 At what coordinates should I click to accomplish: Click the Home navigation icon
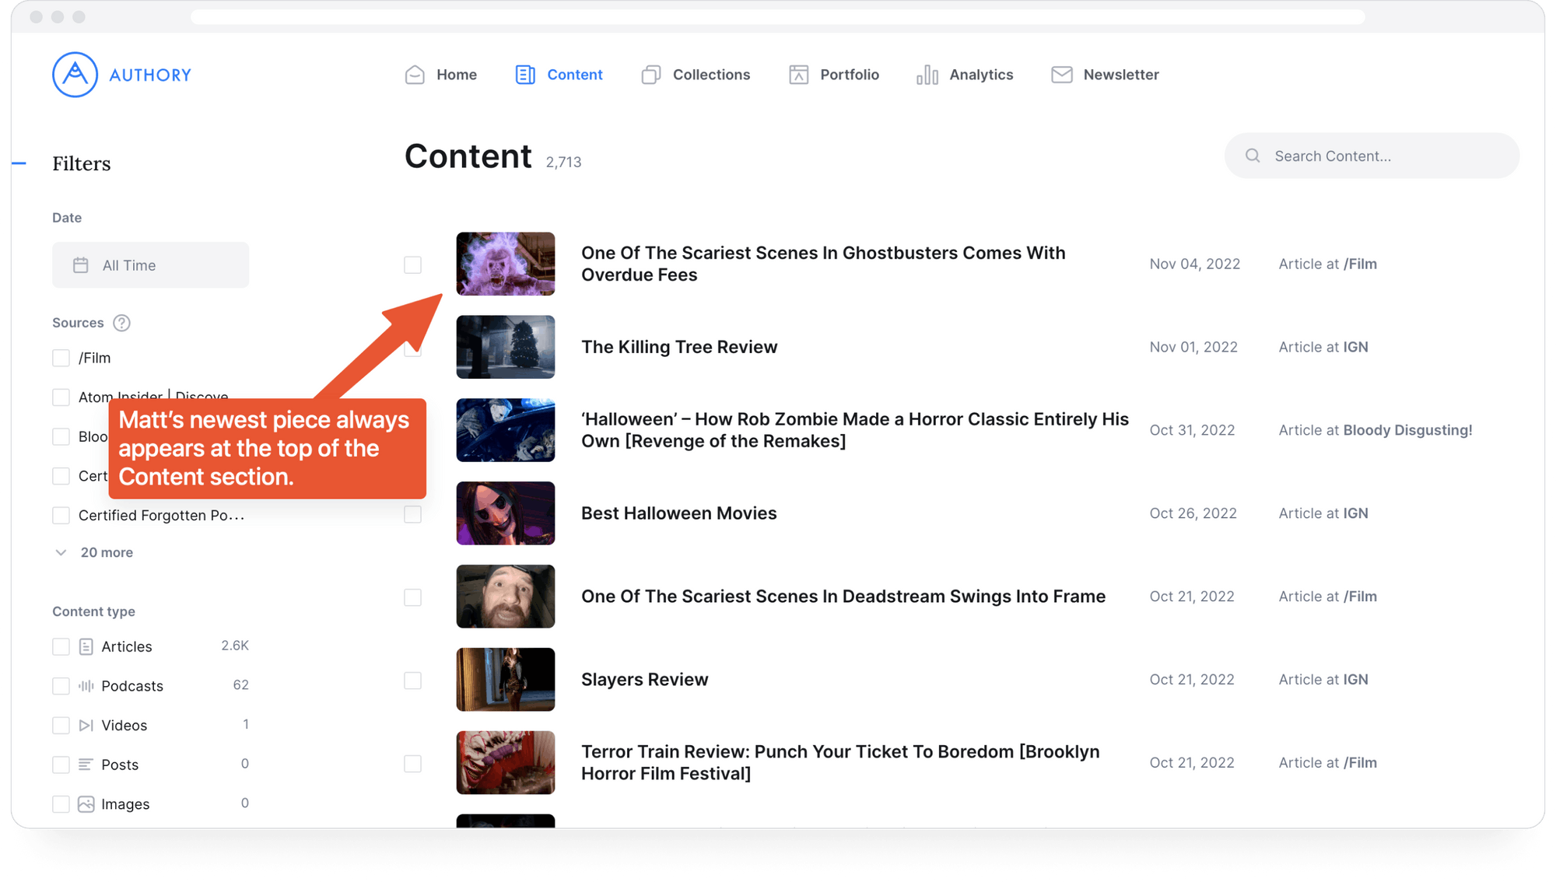[x=415, y=75]
